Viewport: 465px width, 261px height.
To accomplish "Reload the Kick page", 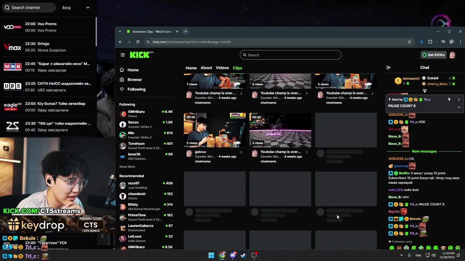I will pyautogui.click(x=138, y=42).
